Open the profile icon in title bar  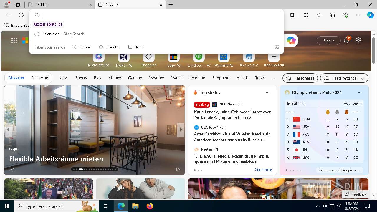click(6, 4)
